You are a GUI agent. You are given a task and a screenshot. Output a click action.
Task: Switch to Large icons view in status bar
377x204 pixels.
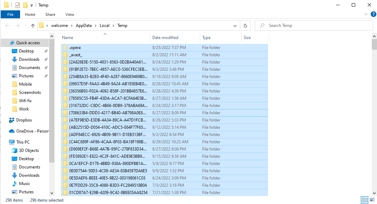[372, 200]
